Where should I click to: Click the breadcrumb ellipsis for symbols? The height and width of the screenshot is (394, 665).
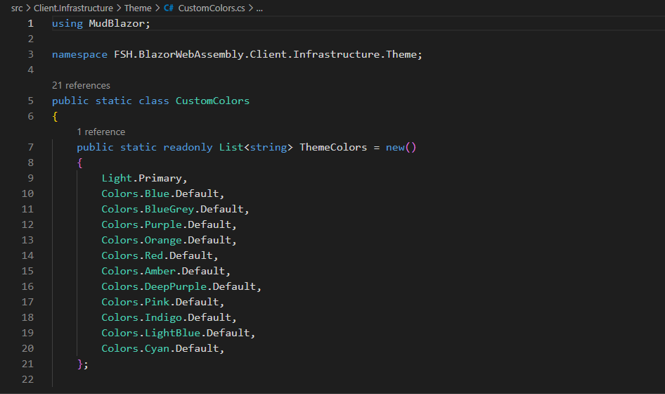(259, 8)
